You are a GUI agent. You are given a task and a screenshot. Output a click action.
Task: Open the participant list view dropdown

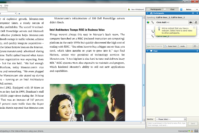tap(196, 46)
